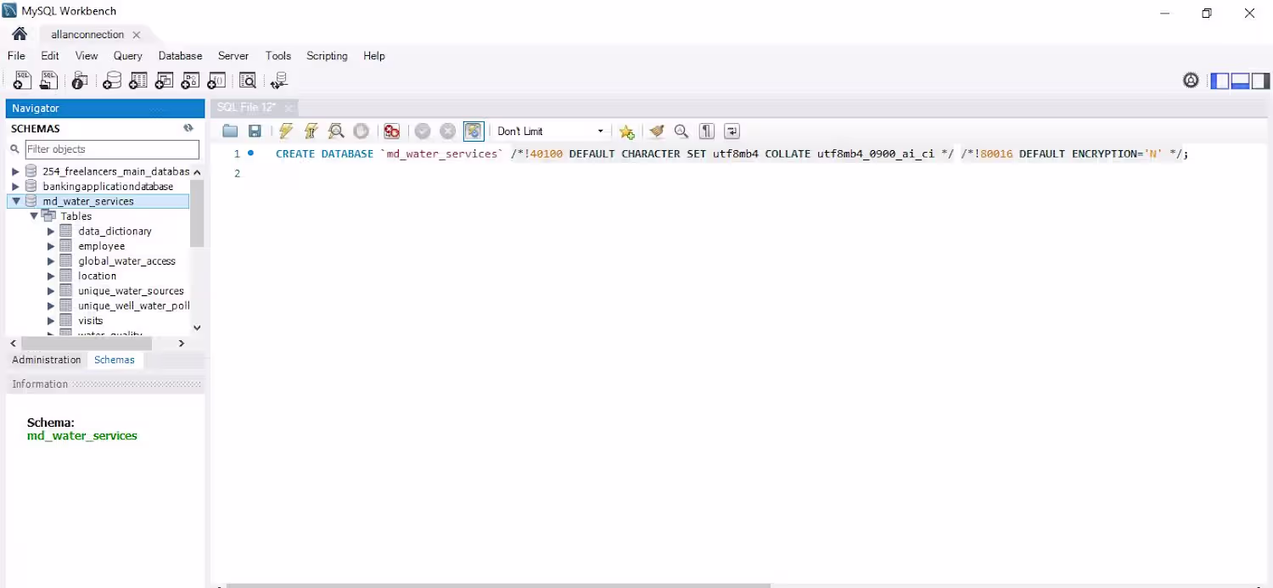Switch to Schemas tab
Screen dimensions: 1273x588
click(x=115, y=360)
